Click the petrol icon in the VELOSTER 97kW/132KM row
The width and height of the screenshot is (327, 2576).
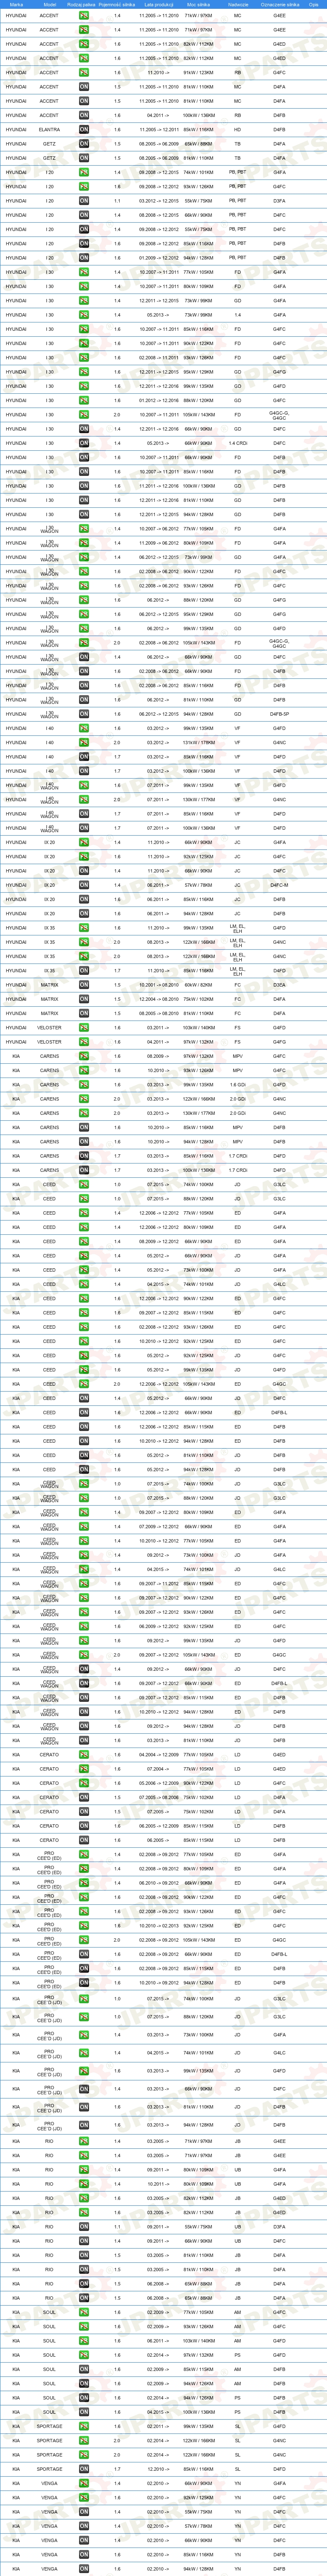[84, 1042]
